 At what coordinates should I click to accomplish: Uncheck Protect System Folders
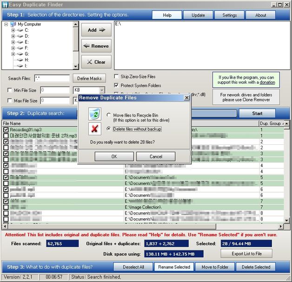pyautogui.click(x=116, y=85)
